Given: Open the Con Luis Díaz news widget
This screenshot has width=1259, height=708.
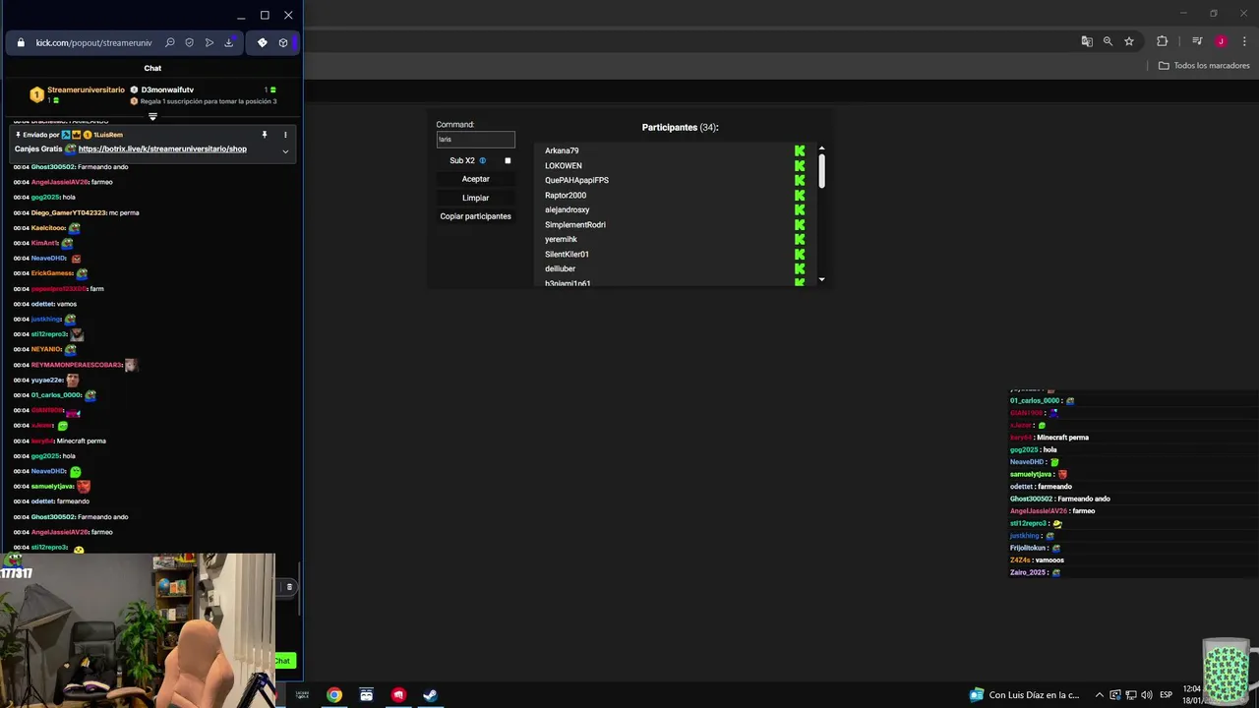Looking at the screenshot, I should (1024, 695).
